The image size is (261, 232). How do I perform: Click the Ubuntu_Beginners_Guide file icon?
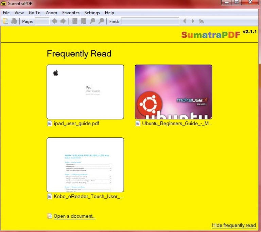tap(138, 123)
